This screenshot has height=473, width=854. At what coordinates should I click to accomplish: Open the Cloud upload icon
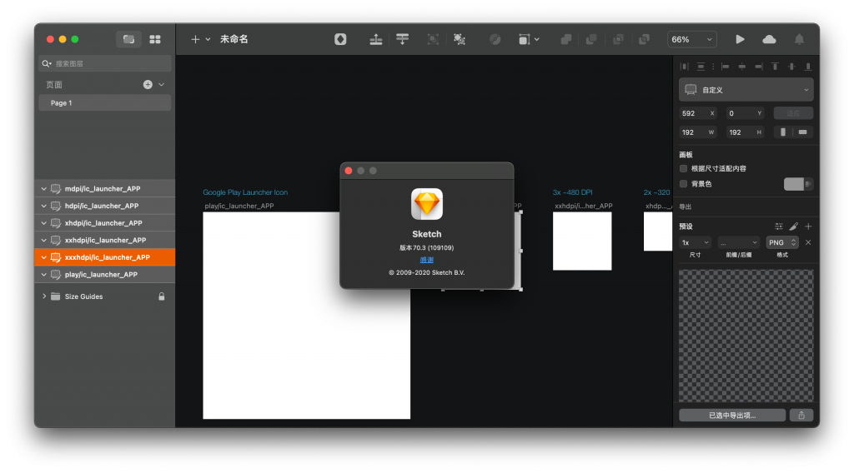point(769,39)
